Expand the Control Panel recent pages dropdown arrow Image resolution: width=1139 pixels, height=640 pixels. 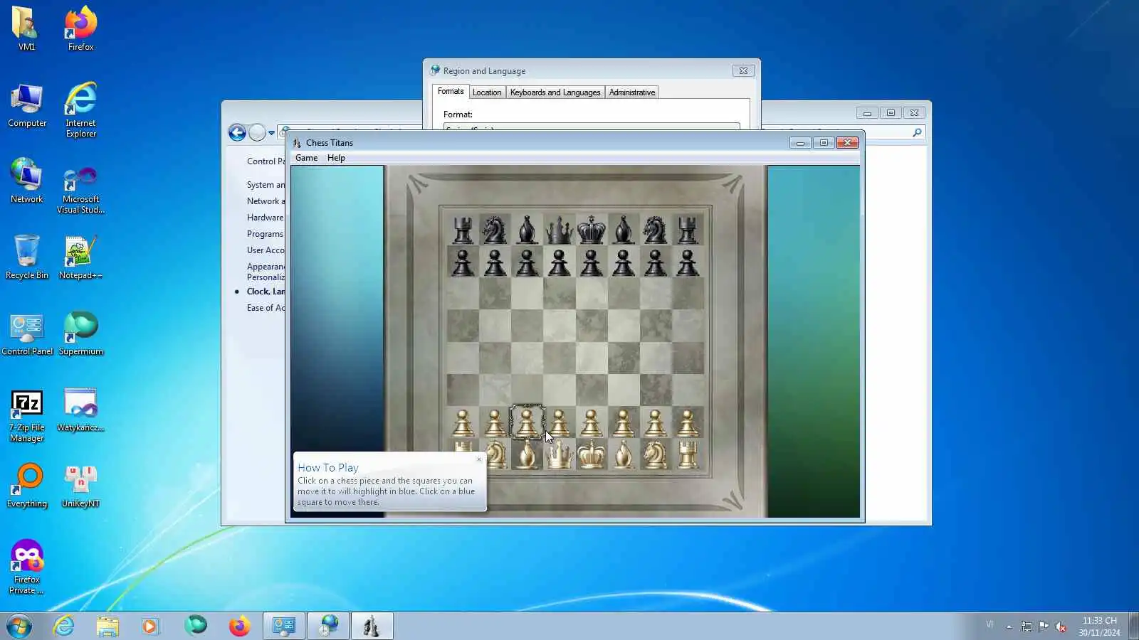pos(271,133)
